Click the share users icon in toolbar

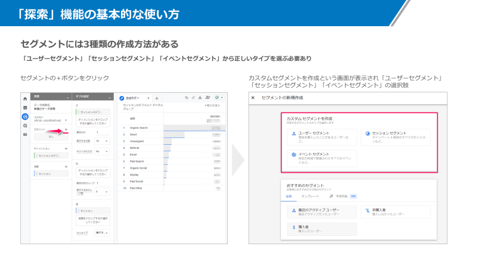pos(208,98)
